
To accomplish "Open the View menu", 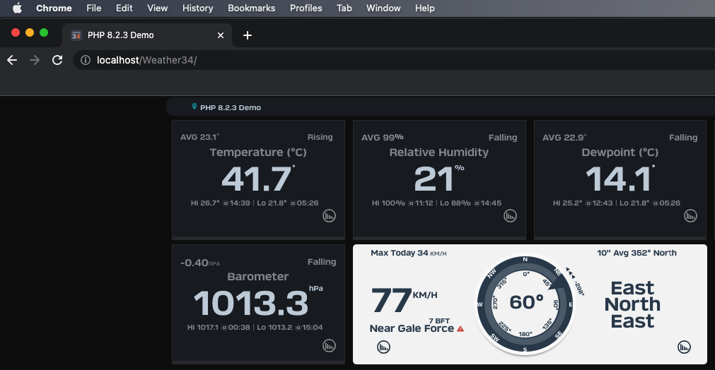I will [157, 8].
